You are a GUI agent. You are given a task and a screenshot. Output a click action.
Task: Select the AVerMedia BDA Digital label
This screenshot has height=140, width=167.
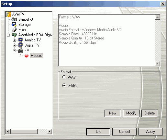pos(35,35)
